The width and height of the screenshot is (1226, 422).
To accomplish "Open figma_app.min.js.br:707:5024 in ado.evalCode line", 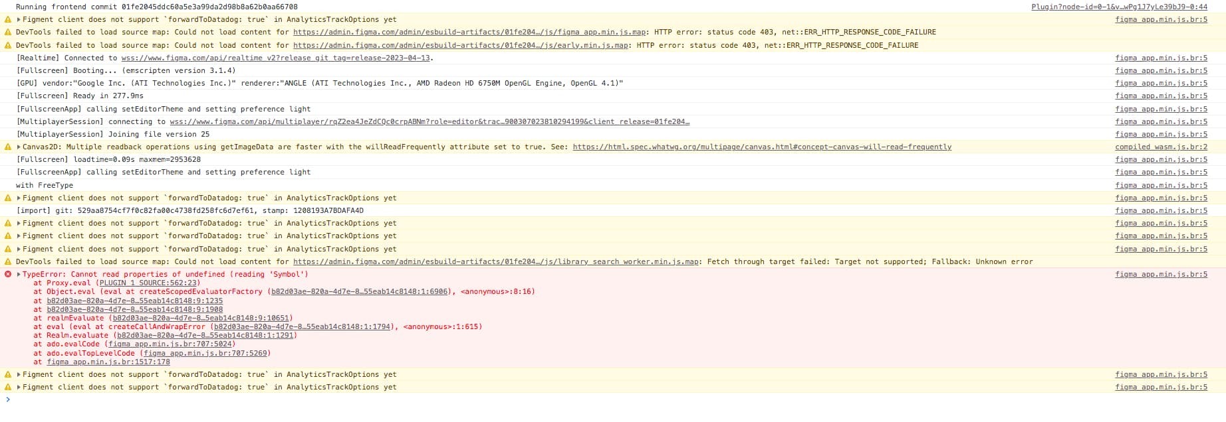I will pos(170,344).
